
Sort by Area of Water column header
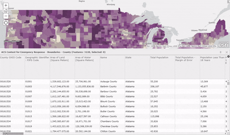pos(85,59)
